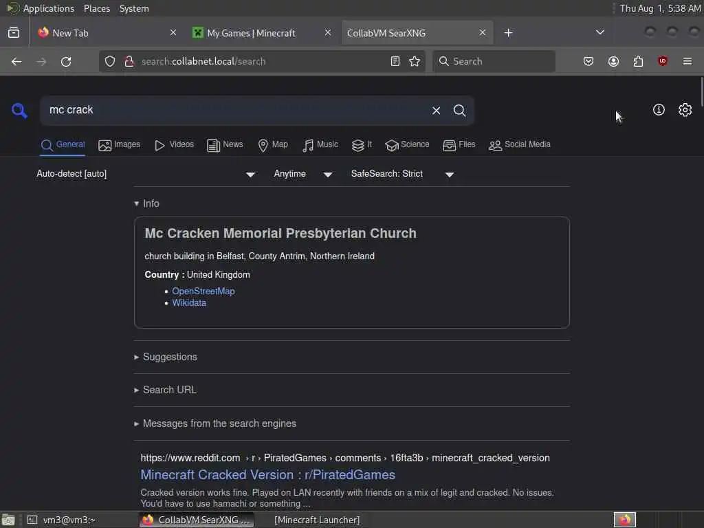704x528 pixels.
Task: Switch to It search category
Action: 362,144
